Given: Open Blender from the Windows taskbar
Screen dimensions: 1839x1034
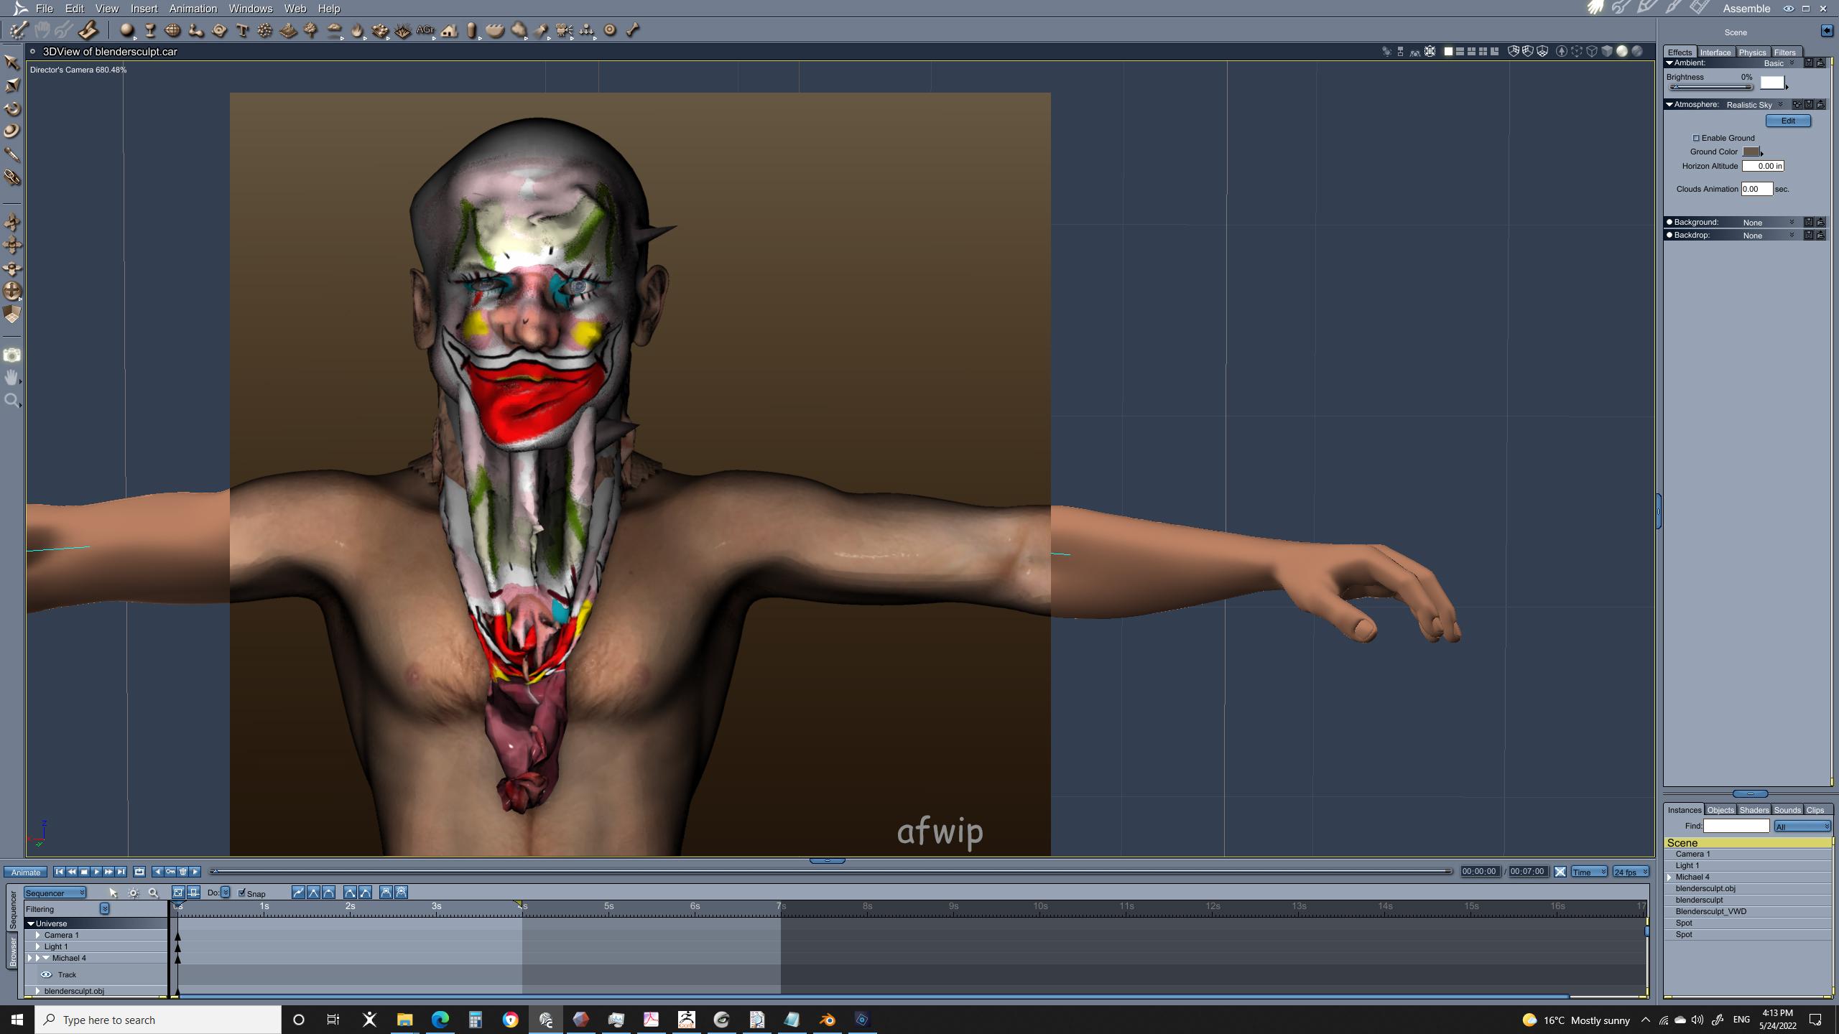Looking at the screenshot, I should [827, 1020].
